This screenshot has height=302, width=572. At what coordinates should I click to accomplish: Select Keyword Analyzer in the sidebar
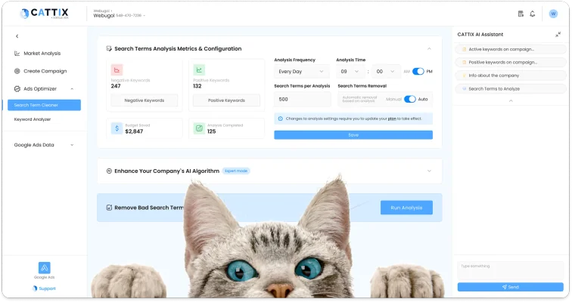pos(33,119)
